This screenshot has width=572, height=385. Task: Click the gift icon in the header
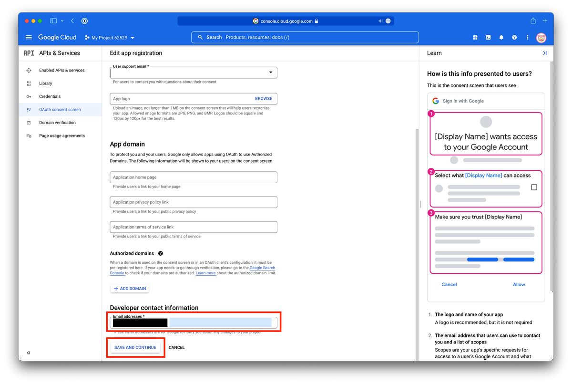pyautogui.click(x=475, y=37)
